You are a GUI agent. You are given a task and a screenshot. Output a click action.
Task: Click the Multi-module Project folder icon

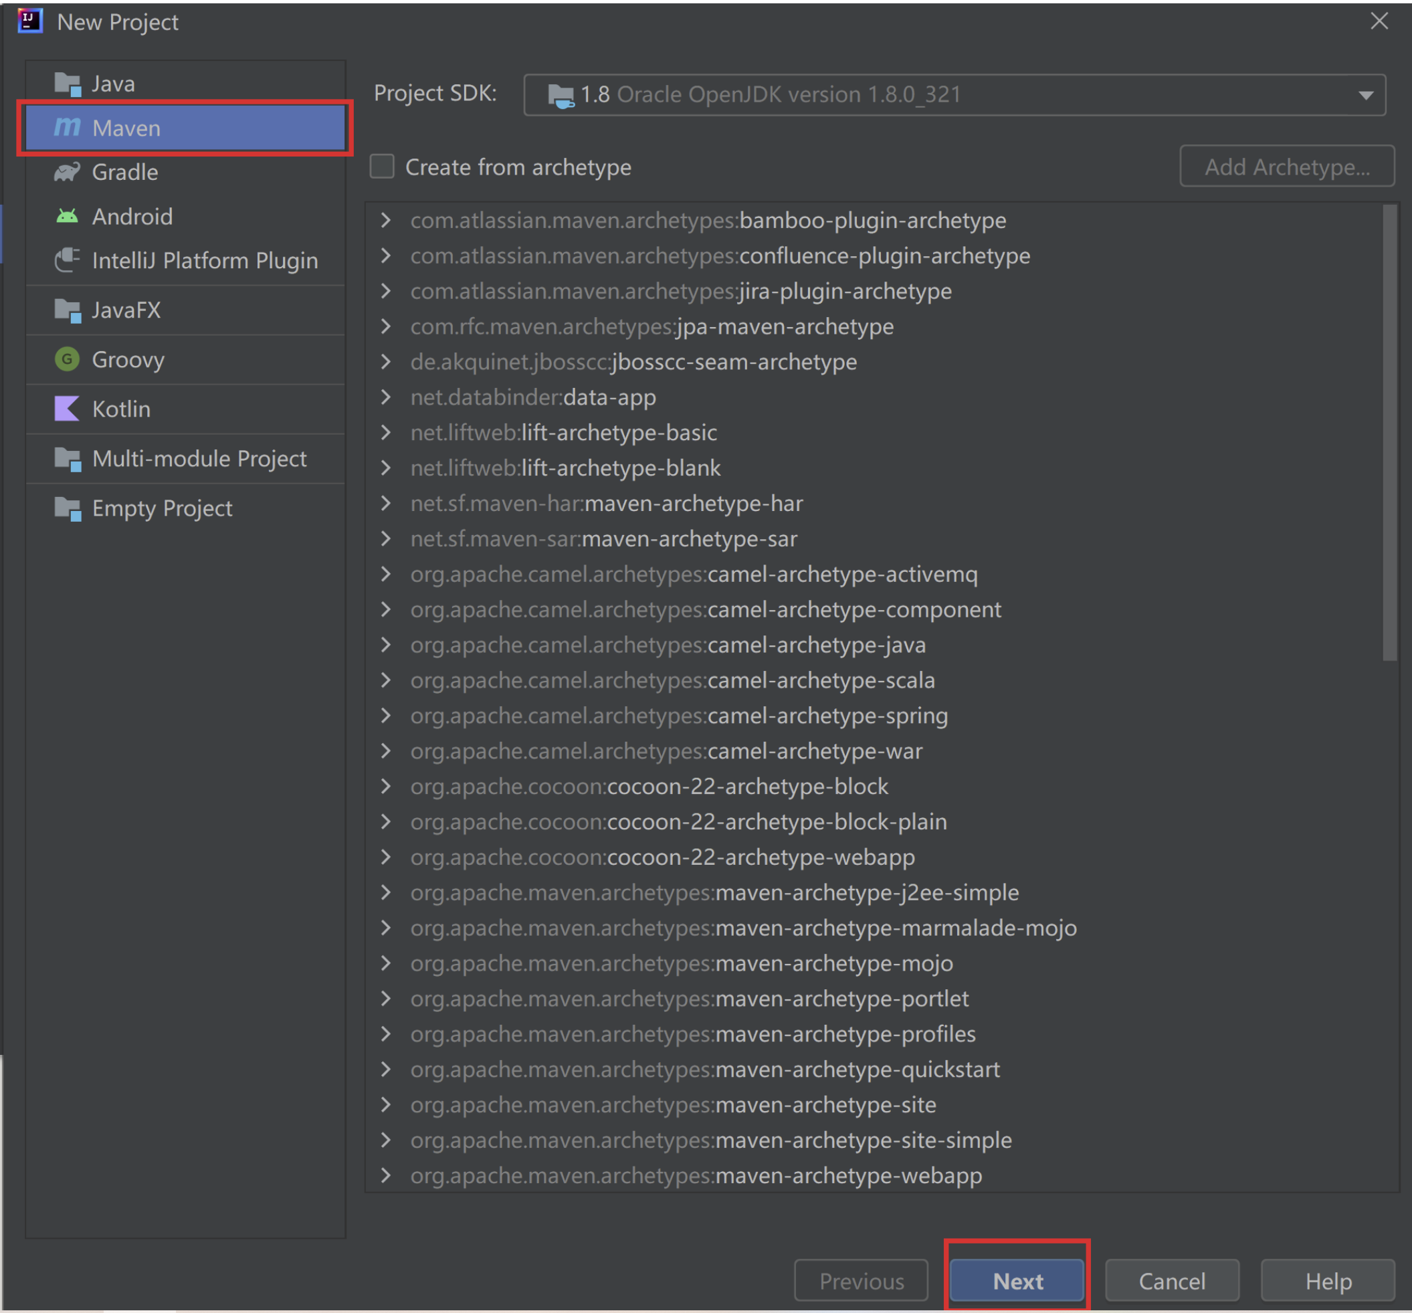point(68,459)
